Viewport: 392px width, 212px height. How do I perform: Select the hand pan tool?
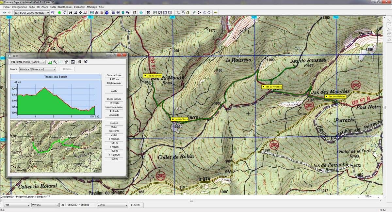pyautogui.click(x=183, y=13)
